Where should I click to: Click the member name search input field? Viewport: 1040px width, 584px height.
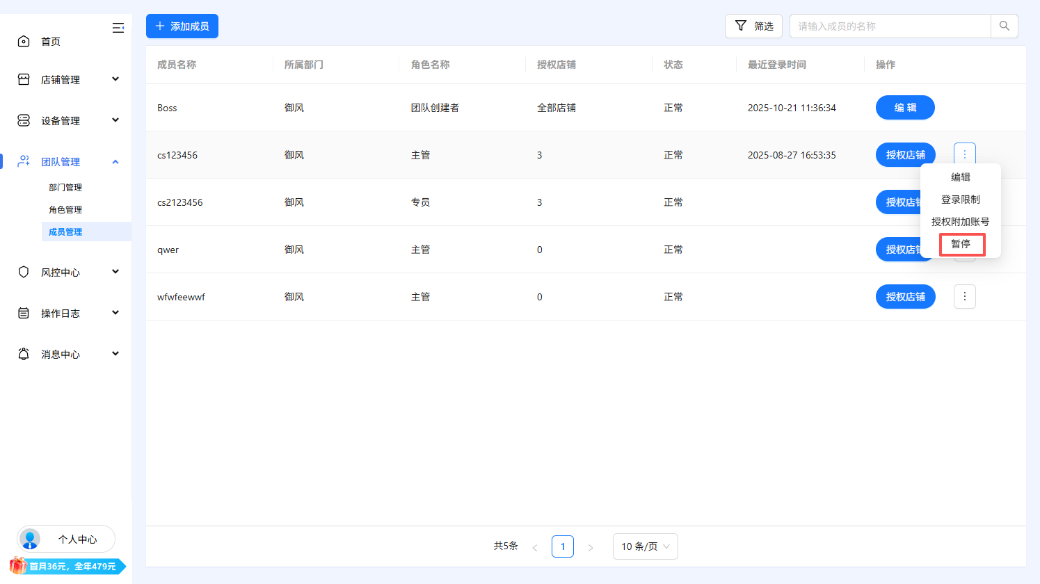click(890, 26)
